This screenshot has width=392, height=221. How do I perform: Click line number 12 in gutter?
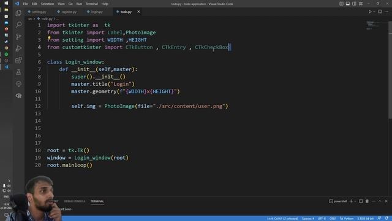tap(38, 106)
